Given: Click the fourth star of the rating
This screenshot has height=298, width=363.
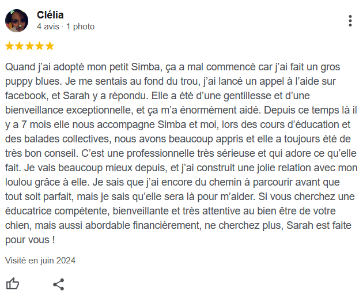Looking at the screenshot, I should (39, 46).
